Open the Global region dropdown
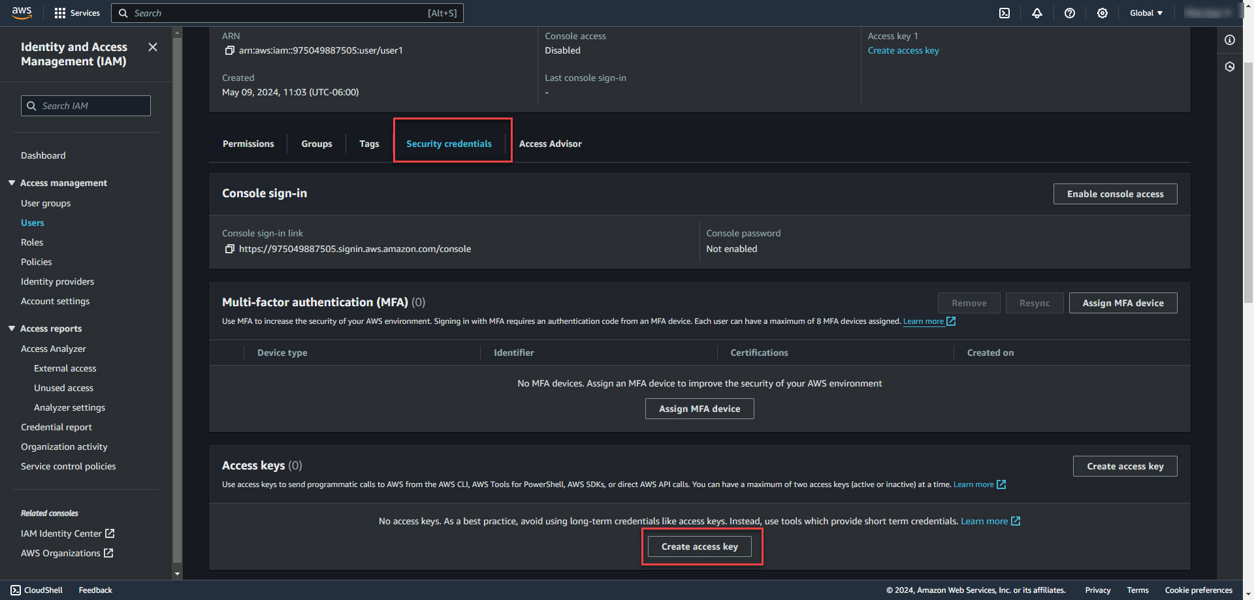Image resolution: width=1254 pixels, height=600 pixels. coord(1146,13)
